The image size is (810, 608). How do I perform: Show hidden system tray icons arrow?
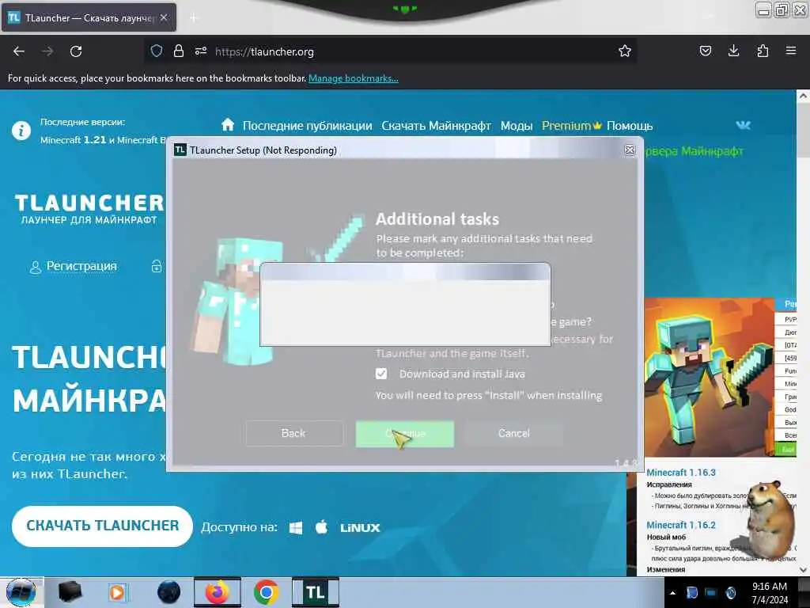[x=672, y=593]
